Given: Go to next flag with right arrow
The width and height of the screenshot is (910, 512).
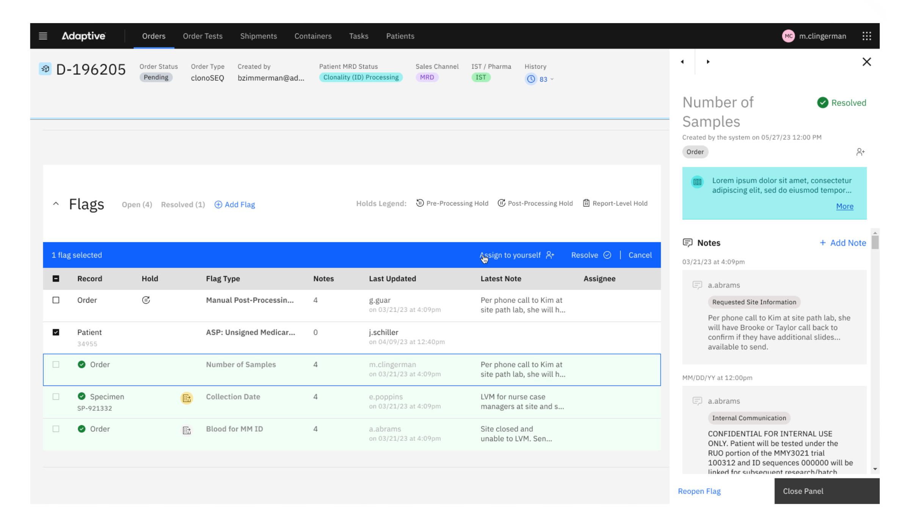Looking at the screenshot, I should click(x=708, y=62).
